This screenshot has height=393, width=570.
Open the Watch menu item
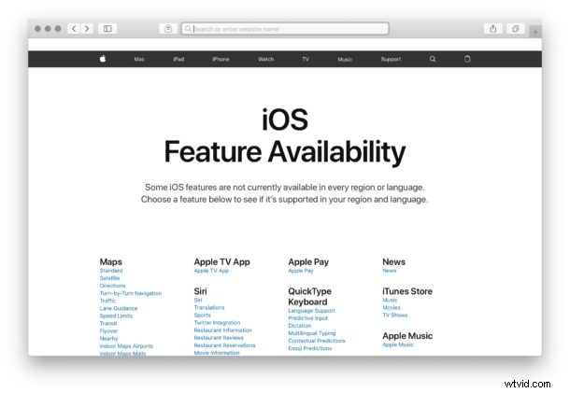[x=265, y=59]
